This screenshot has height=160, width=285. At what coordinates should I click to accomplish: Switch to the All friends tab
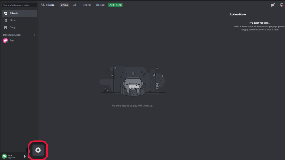[x=75, y=5]
